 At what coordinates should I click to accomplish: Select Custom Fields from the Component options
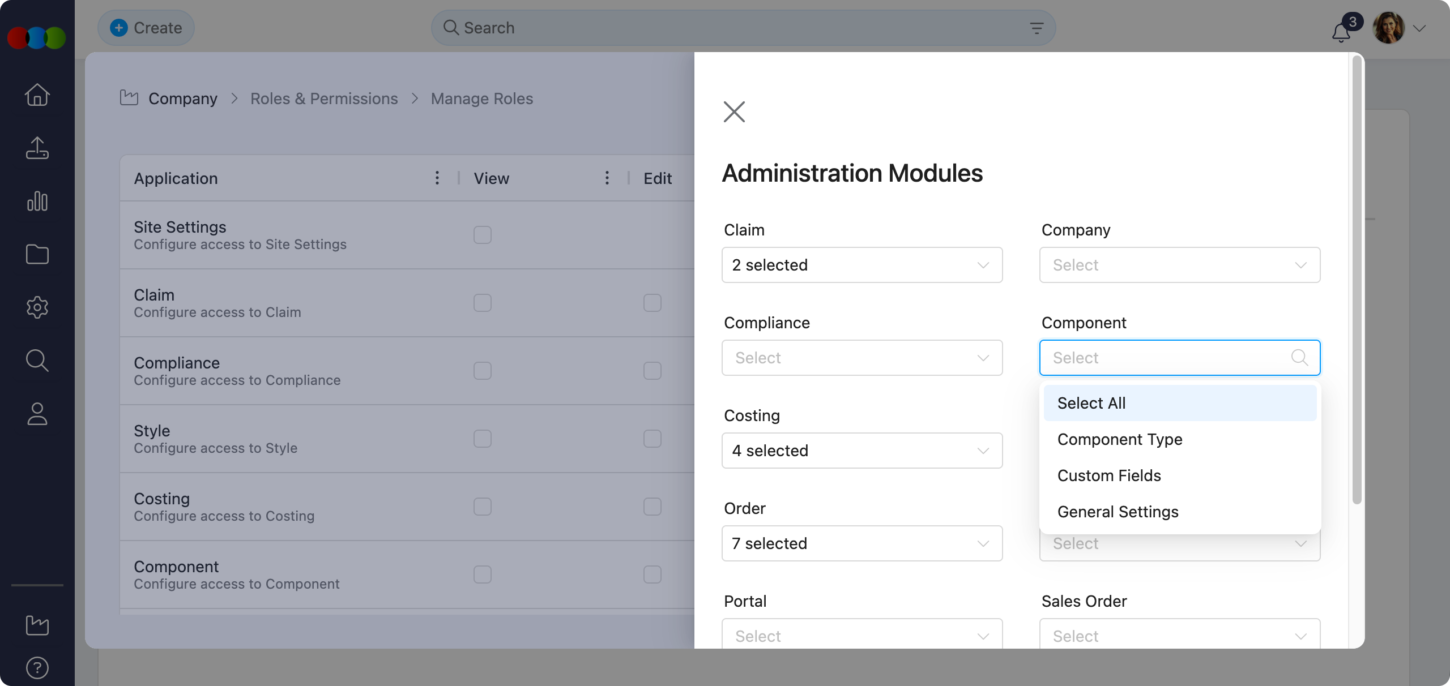tap(1108, 475)
